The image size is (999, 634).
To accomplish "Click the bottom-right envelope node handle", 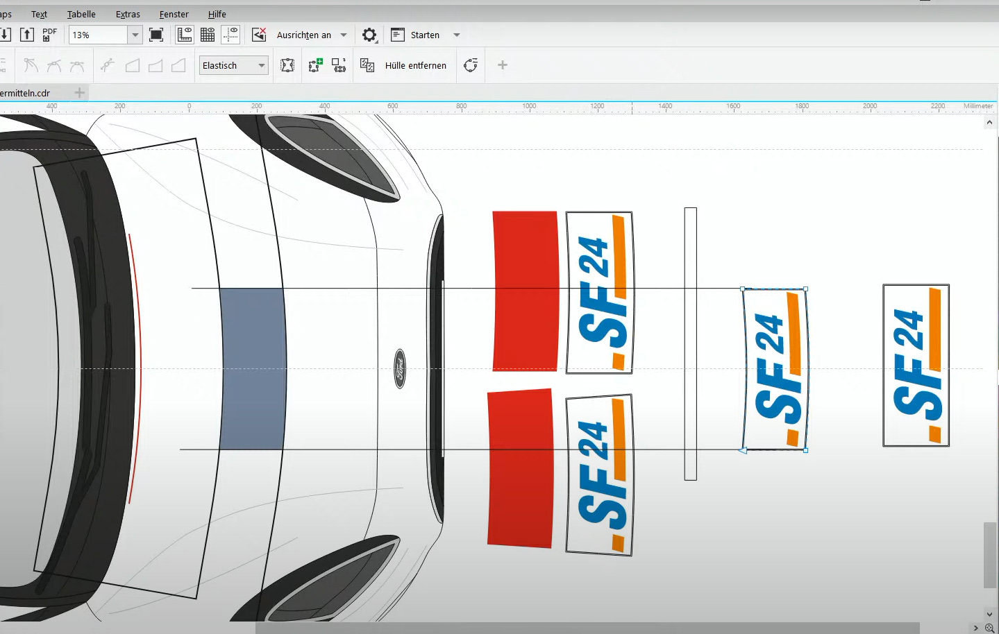I will 805,451.
